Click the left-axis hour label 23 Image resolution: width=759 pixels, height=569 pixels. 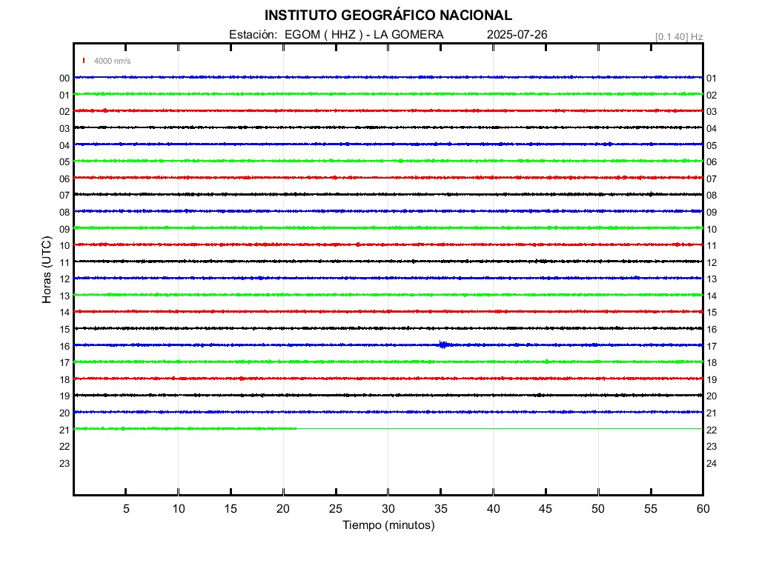(x=64, y=464)
